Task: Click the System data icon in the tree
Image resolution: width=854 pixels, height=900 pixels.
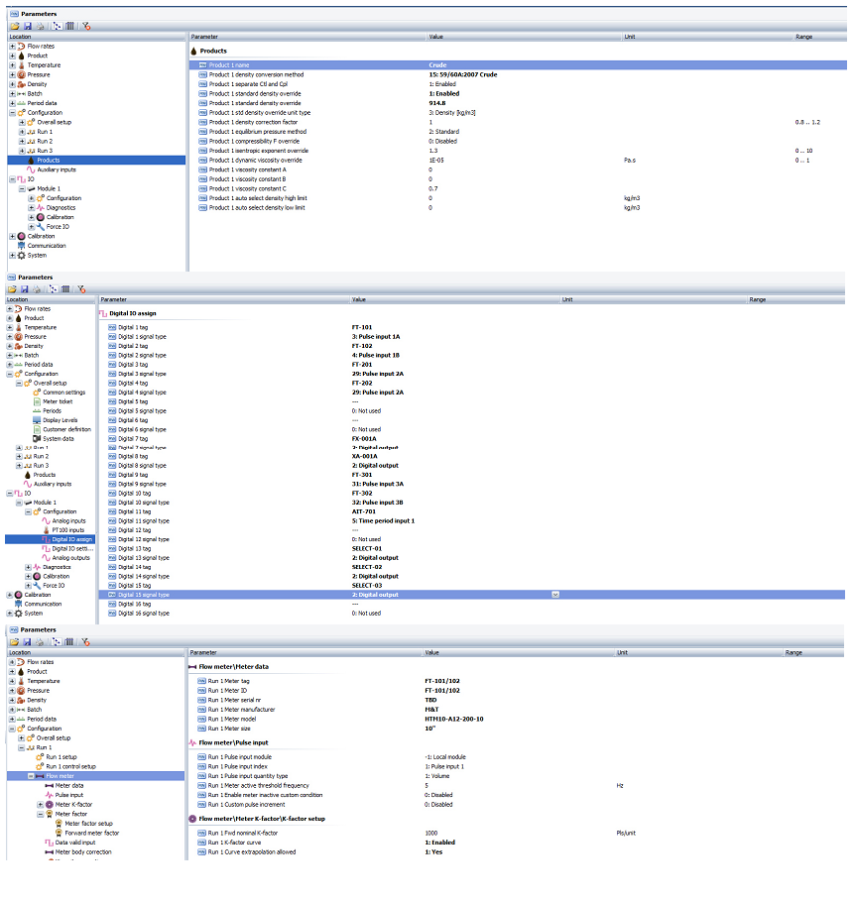Action: (37, 438)
